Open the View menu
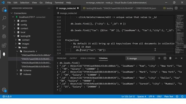The height and width of the screenshot is (104, 186). point(34,3)
